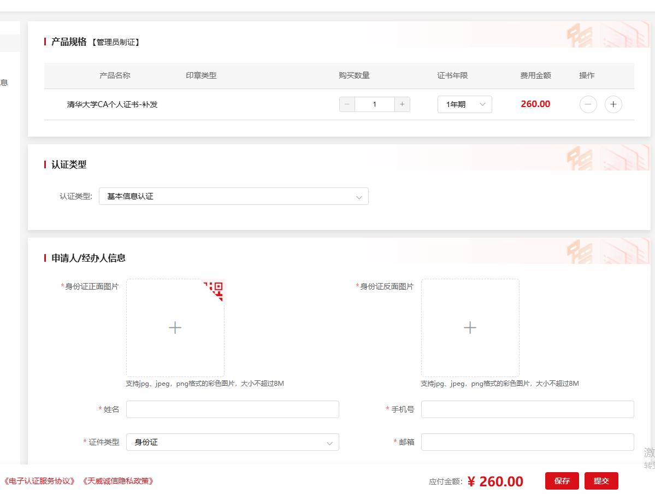Viewport: 655px width, 494px height.
Task: Click the 姓名 input field
Action: [232, 409]
